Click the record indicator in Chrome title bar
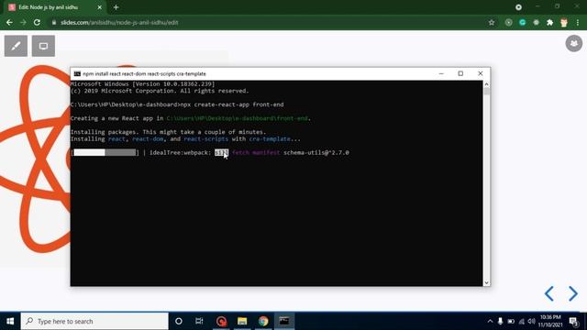The width and height of the screenshot is (587, 330). tap(518, 7)
